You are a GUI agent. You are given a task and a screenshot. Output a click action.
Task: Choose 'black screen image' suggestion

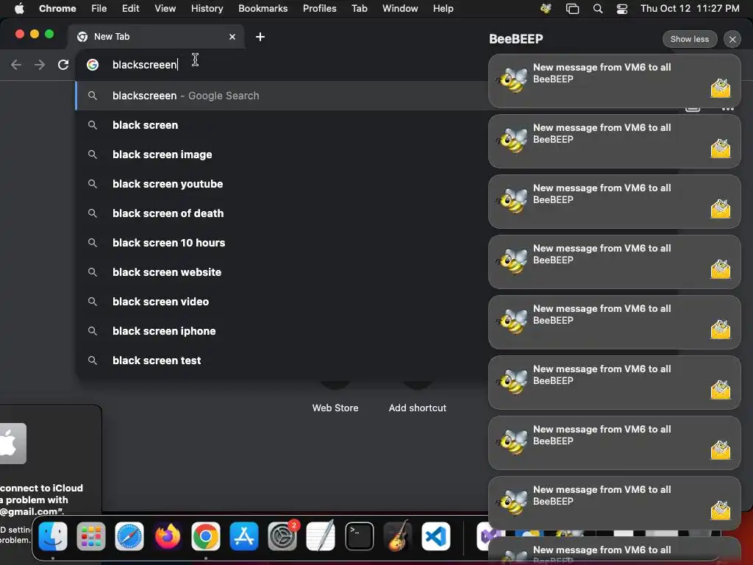(x=282, y=154)
